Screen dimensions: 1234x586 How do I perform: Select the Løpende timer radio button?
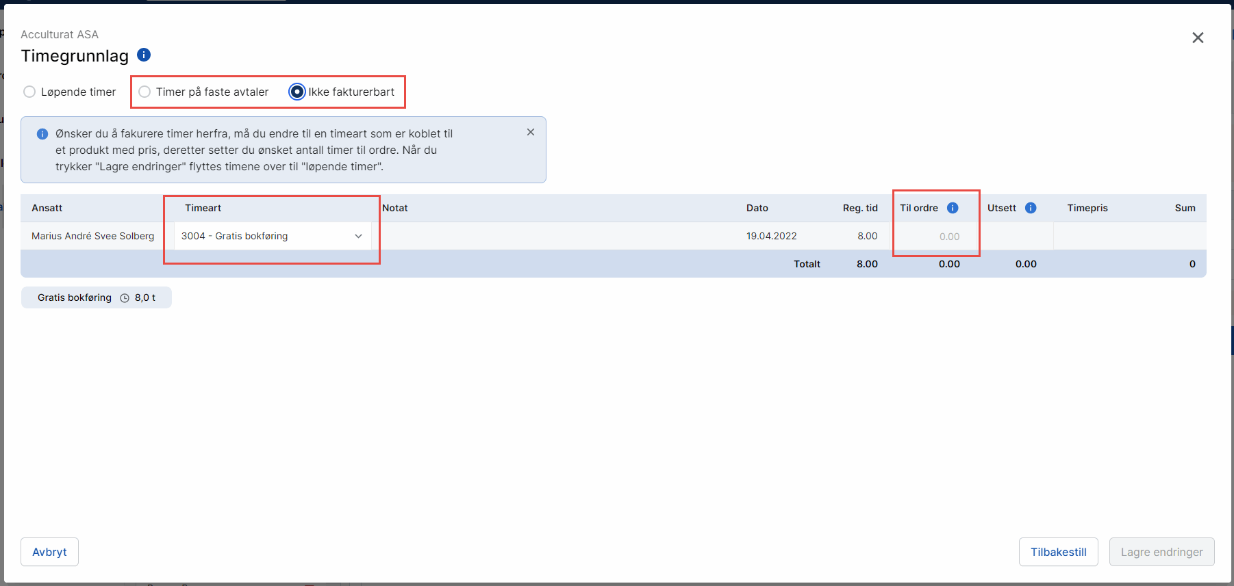pos(29,92)
